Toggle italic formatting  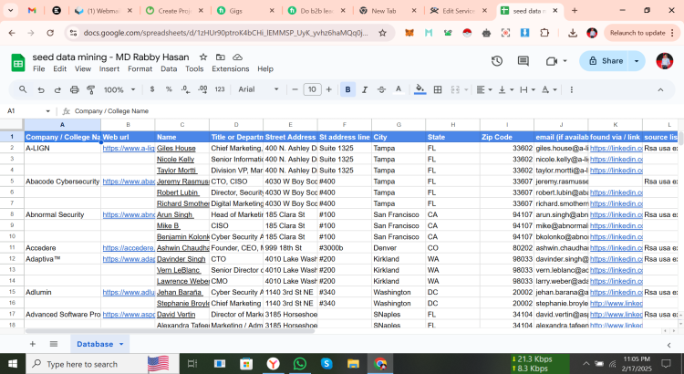click(x=365, y=89)
